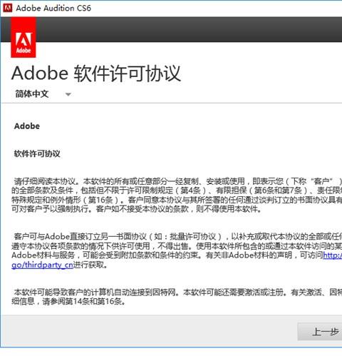
Task: Click the Adobe Audition icon in title bar
Action: pyautogui.click(x=7, y=8)
